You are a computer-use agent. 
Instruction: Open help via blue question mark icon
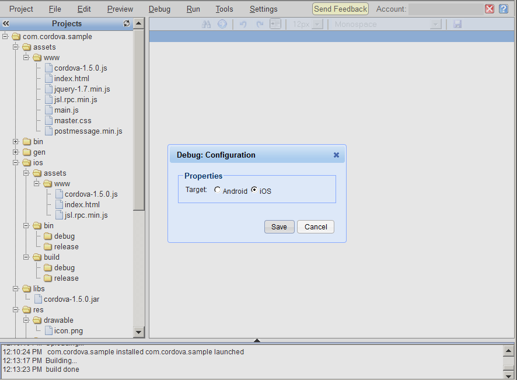point(504,9)
